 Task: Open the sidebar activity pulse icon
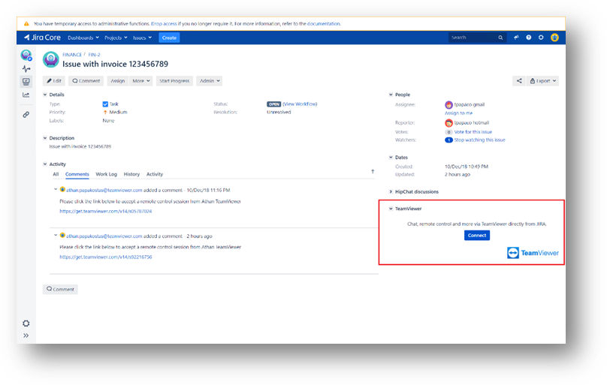point(26,69)
